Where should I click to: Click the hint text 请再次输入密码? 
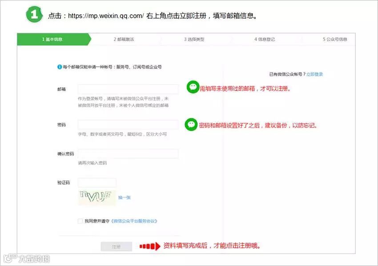[92, 163]
